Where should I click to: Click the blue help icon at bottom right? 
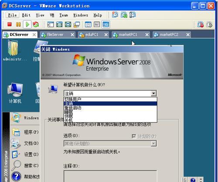(x=193, y=180)
